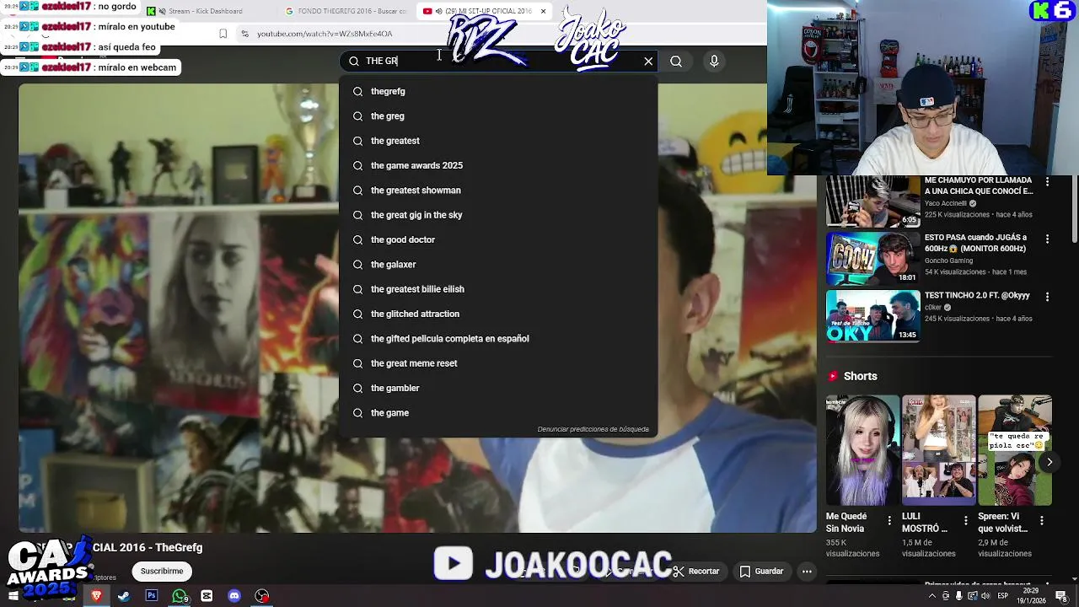Open 'TEST TINCHO 2.0 FT. @Okyyy' thumbnail
The width and height of the screenshot is (1079, 607).
click(x=872, y=316)
